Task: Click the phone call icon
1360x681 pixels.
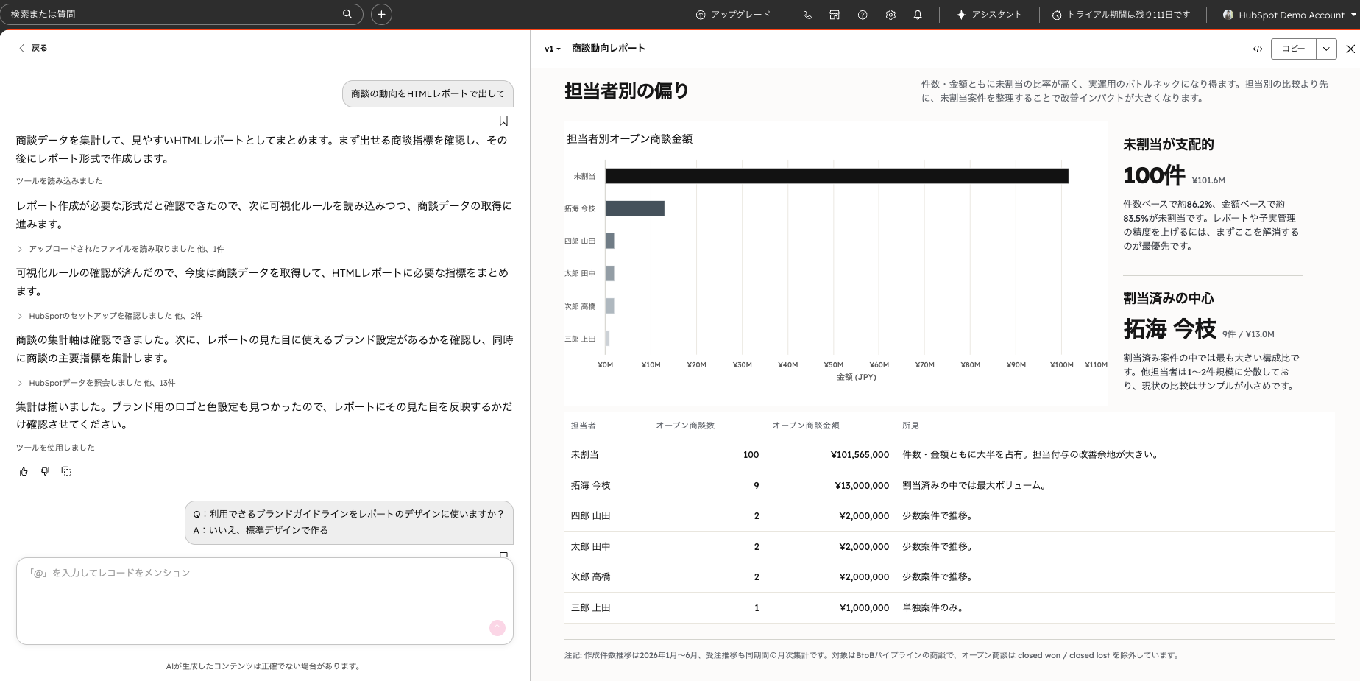Action: coord(807,15)
